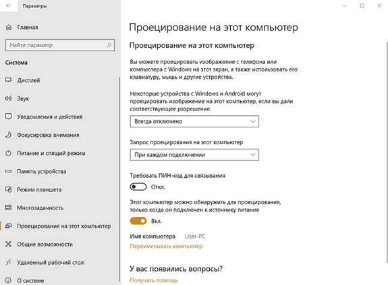This screenshot has height=285, width=388.
Task: Go back with the arrow button
Action: pyautogui.click(x=8, y=5)
